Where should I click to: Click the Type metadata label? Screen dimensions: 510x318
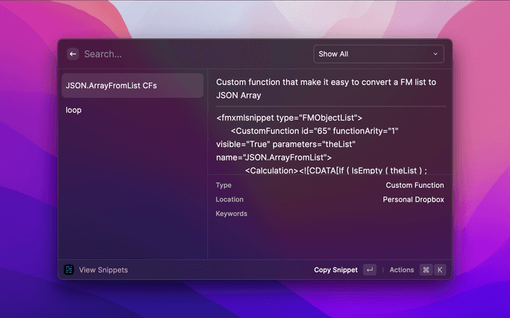(223, 185)
